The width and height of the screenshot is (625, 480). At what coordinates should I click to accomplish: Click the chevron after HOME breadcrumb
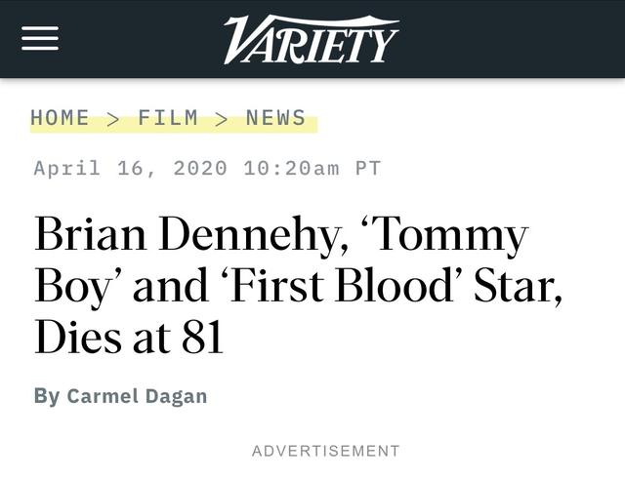pyautogui.click(x=113, y=119)
